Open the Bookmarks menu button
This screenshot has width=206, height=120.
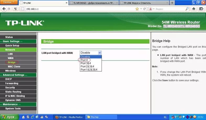[x=201, y=9]
